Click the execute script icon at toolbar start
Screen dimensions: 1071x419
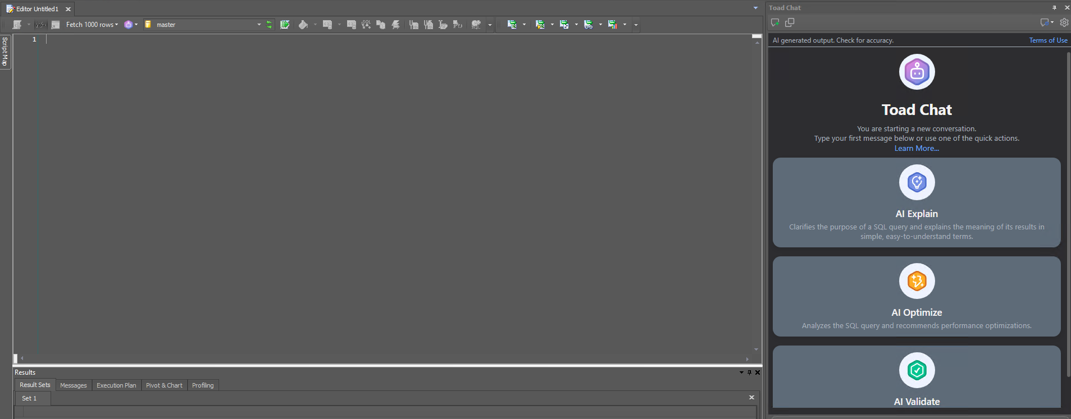[17, 25]
